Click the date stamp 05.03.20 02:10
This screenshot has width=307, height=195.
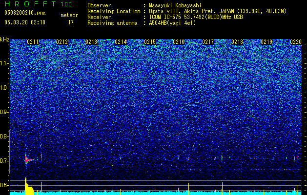tap(25, 22)
